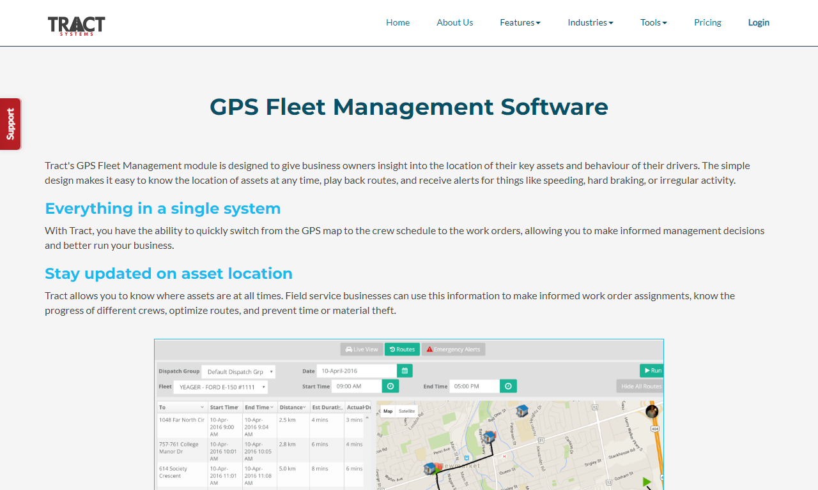The image size is (818, 490).
Task: Click the Stay updated on asset location heading
Action: click(x=169, y=274)
